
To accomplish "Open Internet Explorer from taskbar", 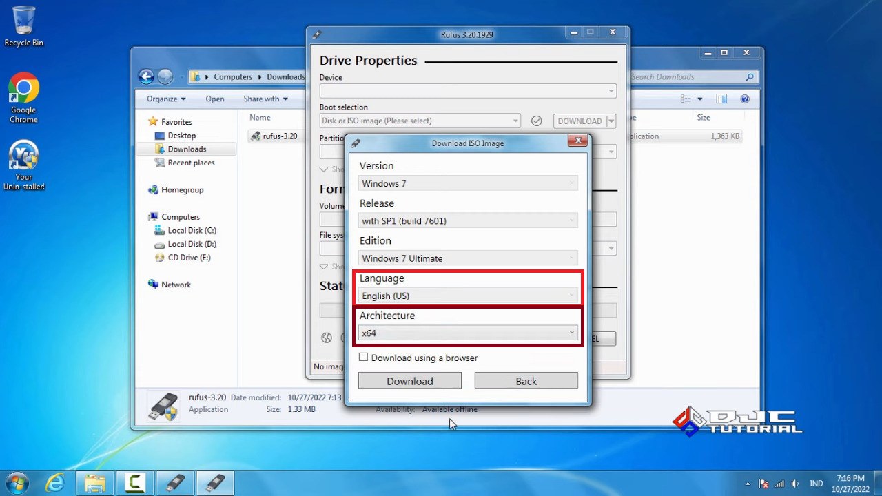I will (55, 483).
